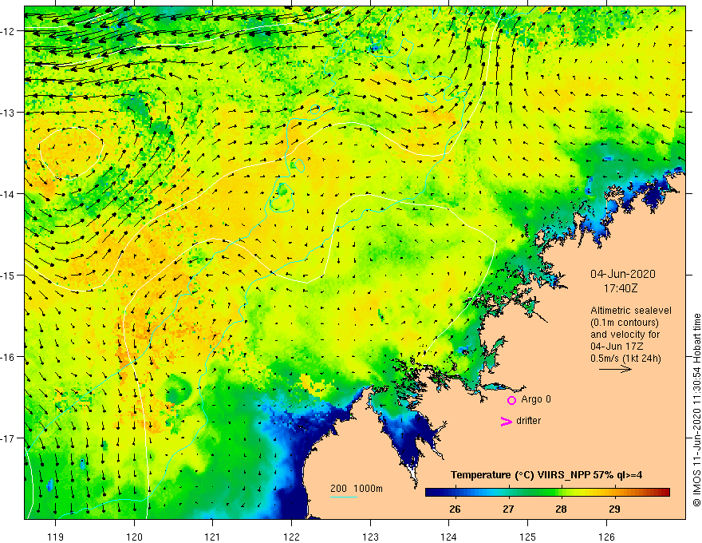
Task: Click the 'drifter' label
Action: (528, 421)
